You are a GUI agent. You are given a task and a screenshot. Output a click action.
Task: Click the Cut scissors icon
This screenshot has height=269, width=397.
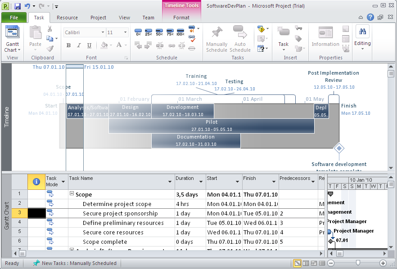pos(50,29)
